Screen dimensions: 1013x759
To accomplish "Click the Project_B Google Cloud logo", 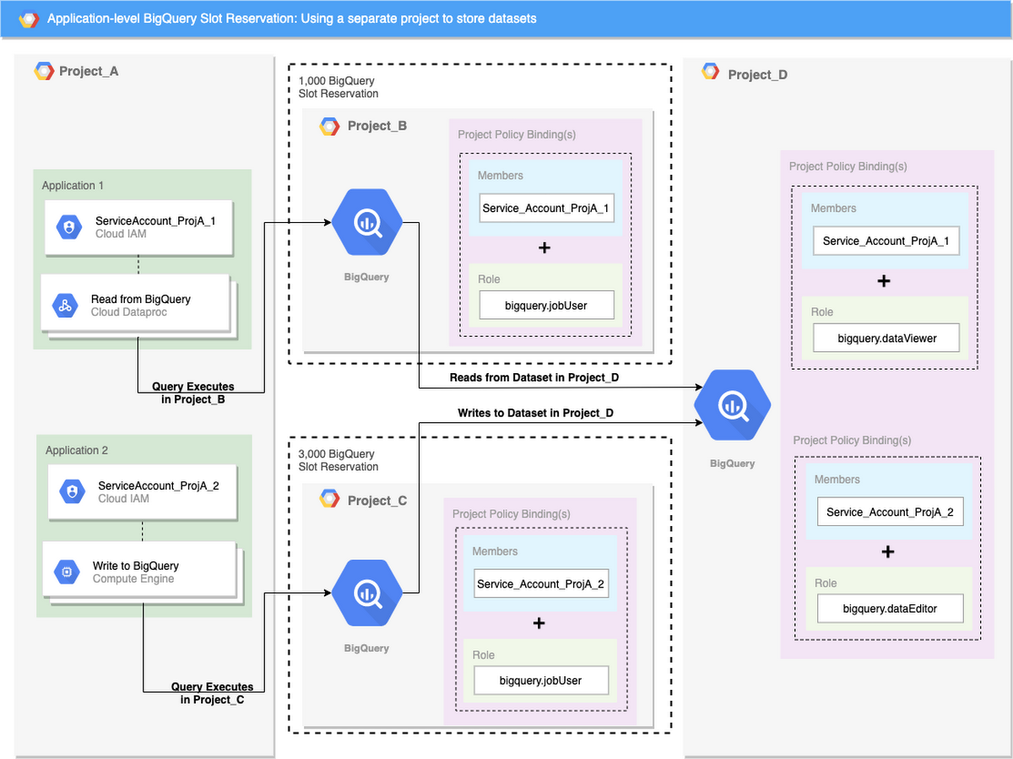I will click(x=329, y=127).
